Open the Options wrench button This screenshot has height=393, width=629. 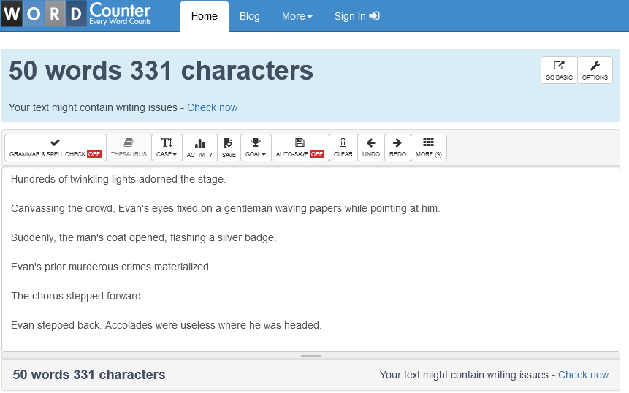(595, 70)
